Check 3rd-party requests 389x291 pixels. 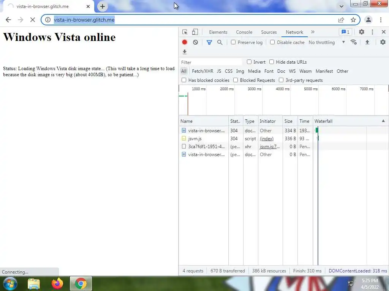pos(281,80)
